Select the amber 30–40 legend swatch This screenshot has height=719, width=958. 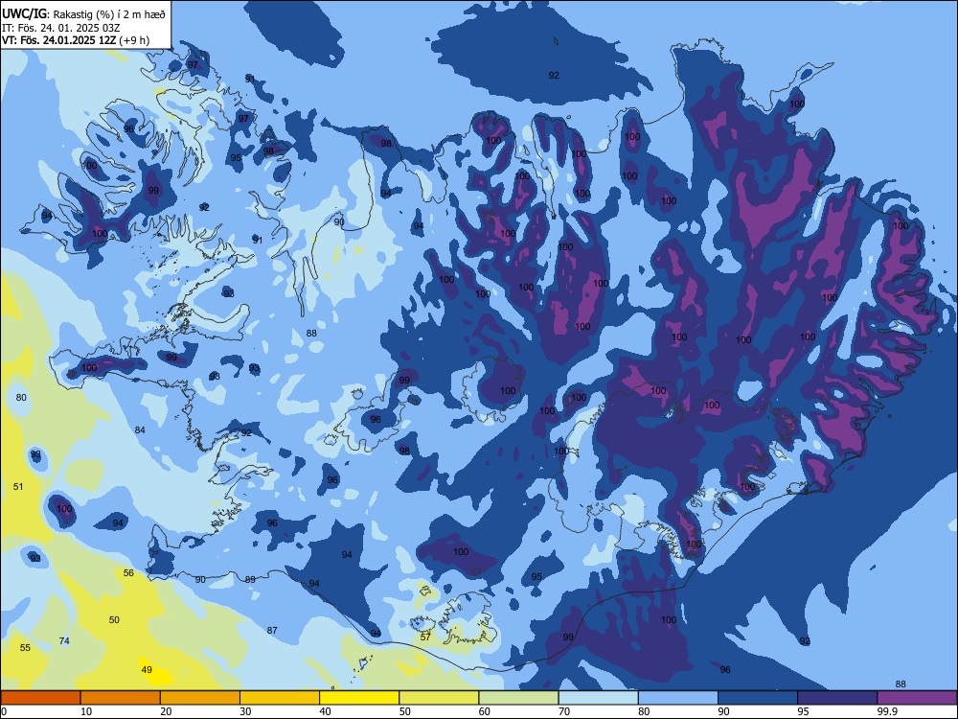pos(280,698)
